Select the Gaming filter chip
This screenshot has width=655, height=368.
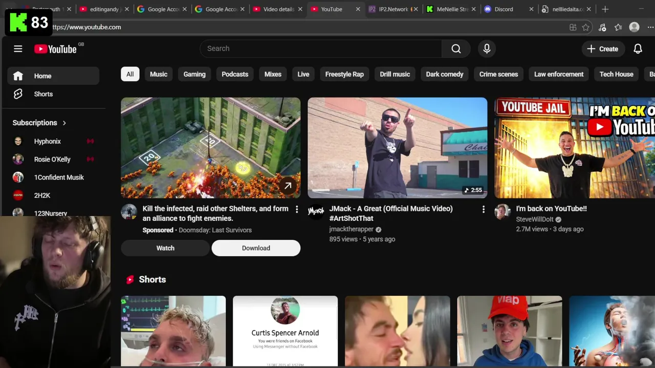194,74
